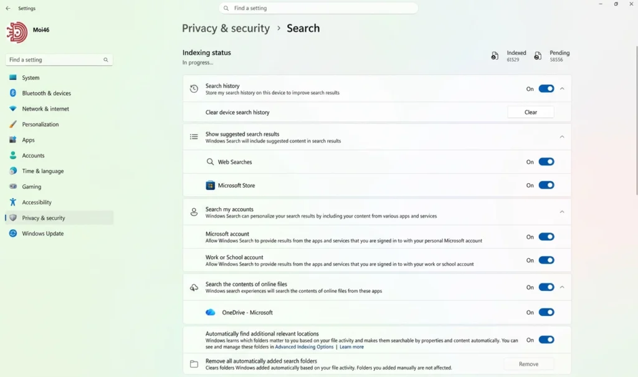Screen dimensions: 638x377
Task: Disable the Work or School account toggle
Action: point(546,260)
